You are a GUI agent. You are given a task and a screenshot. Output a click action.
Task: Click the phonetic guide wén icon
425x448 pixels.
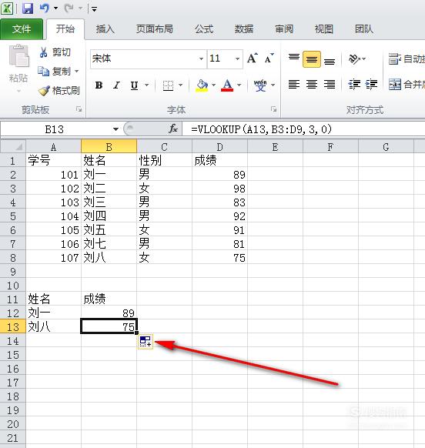[x=260, y=85]
